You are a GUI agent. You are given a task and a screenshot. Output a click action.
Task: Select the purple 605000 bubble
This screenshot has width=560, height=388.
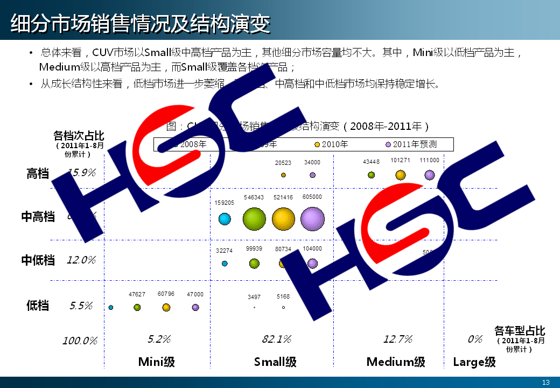tap(312, 218)
